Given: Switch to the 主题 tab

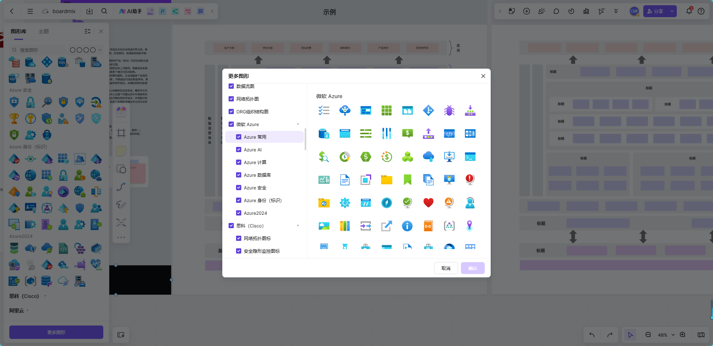Looking at the screenshot, I should 44,31.
